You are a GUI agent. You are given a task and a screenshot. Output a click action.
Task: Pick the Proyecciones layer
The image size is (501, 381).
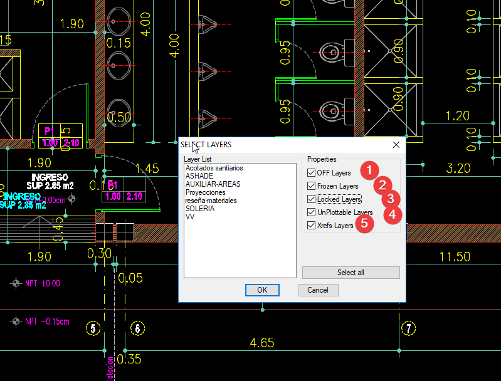(205, 192)
